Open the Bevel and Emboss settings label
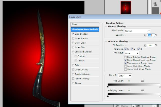This screenshot has width=161, height=107. 83,52
